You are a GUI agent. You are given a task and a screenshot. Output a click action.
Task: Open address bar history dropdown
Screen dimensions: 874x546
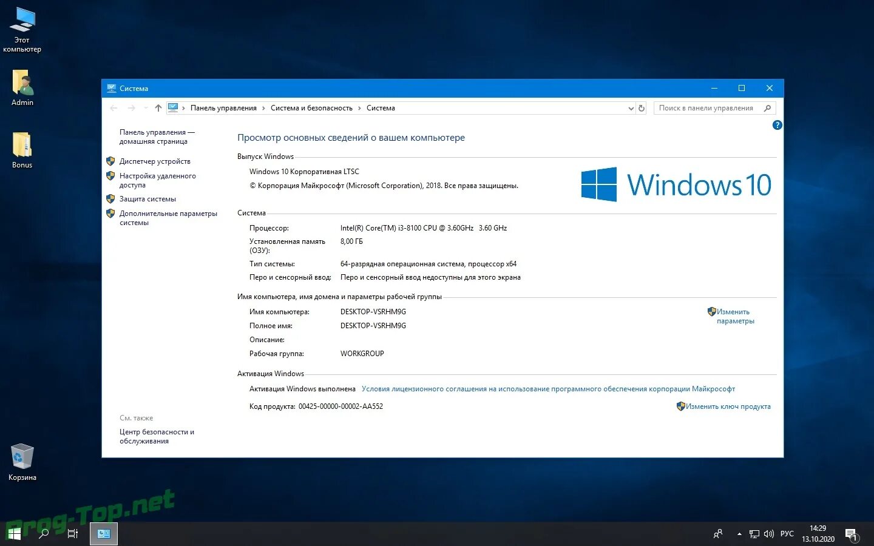[631, 108]
